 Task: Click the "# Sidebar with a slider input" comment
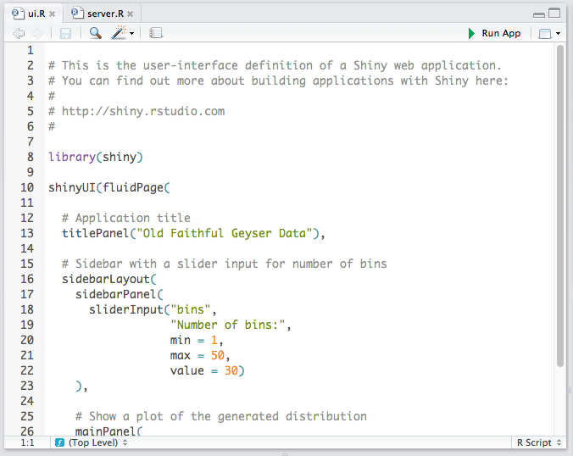[x=225, y=264]
